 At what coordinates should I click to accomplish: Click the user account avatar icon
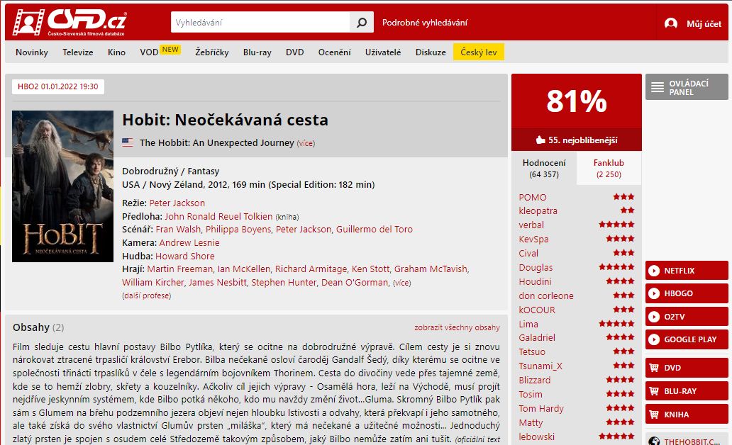coord(671,23)
